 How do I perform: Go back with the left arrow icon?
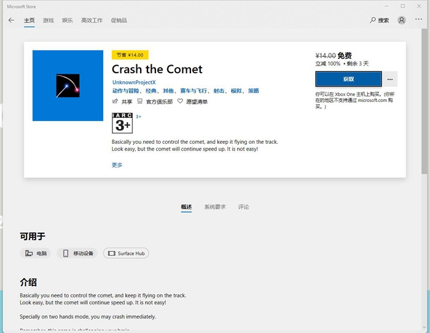point(11,20)
